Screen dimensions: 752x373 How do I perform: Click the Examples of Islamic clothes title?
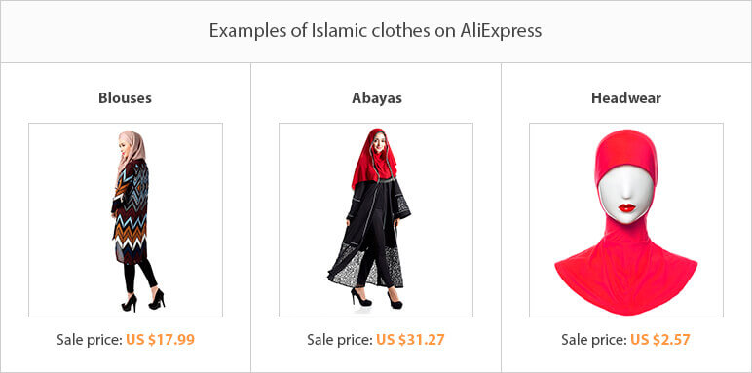(376, 31)
